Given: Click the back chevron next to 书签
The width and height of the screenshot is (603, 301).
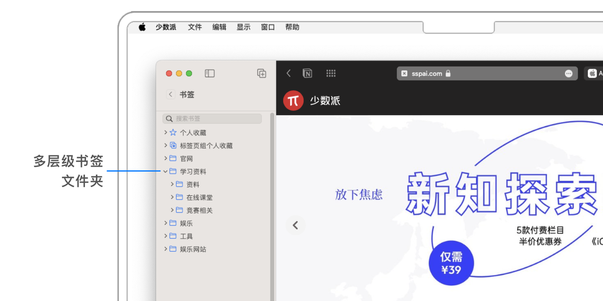Looking at the screenshot, I should pyautogui.click(x=171, y=95).
